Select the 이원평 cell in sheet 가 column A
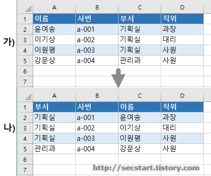Screen dimensions: 211x176 [x=54, y=50]
